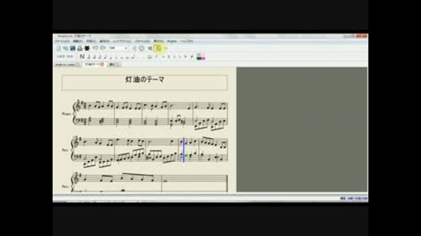Toggle sound with the speaker icon

click(134, 48)
